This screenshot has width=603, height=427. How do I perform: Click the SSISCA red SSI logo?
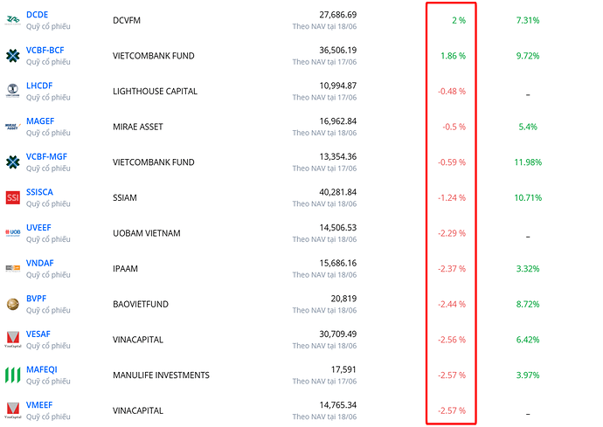click(x=12, y=197)
